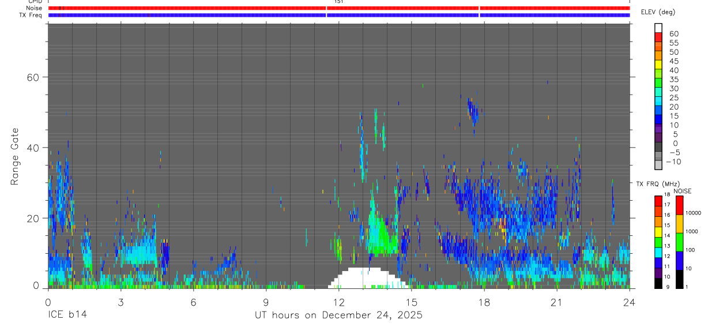The image size is (708, 327).
Task: Select the green swatch in the NOISE legend
Action: [680, 242]
